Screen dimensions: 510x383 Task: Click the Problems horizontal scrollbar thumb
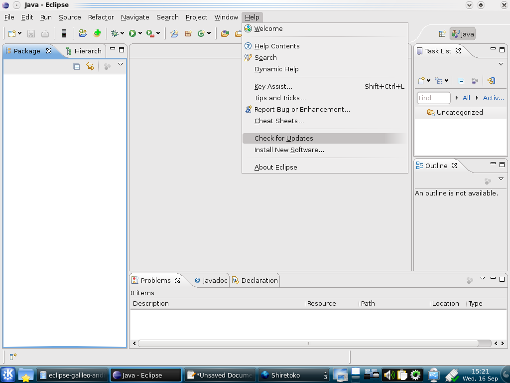pyautogui.click(x=308, y=343)
